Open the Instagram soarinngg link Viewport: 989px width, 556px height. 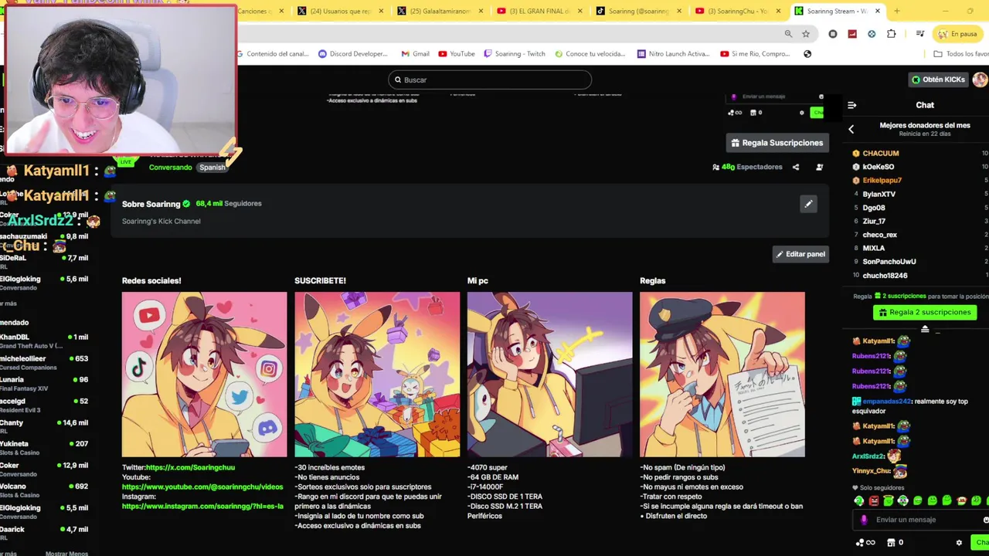click(202, 507)
